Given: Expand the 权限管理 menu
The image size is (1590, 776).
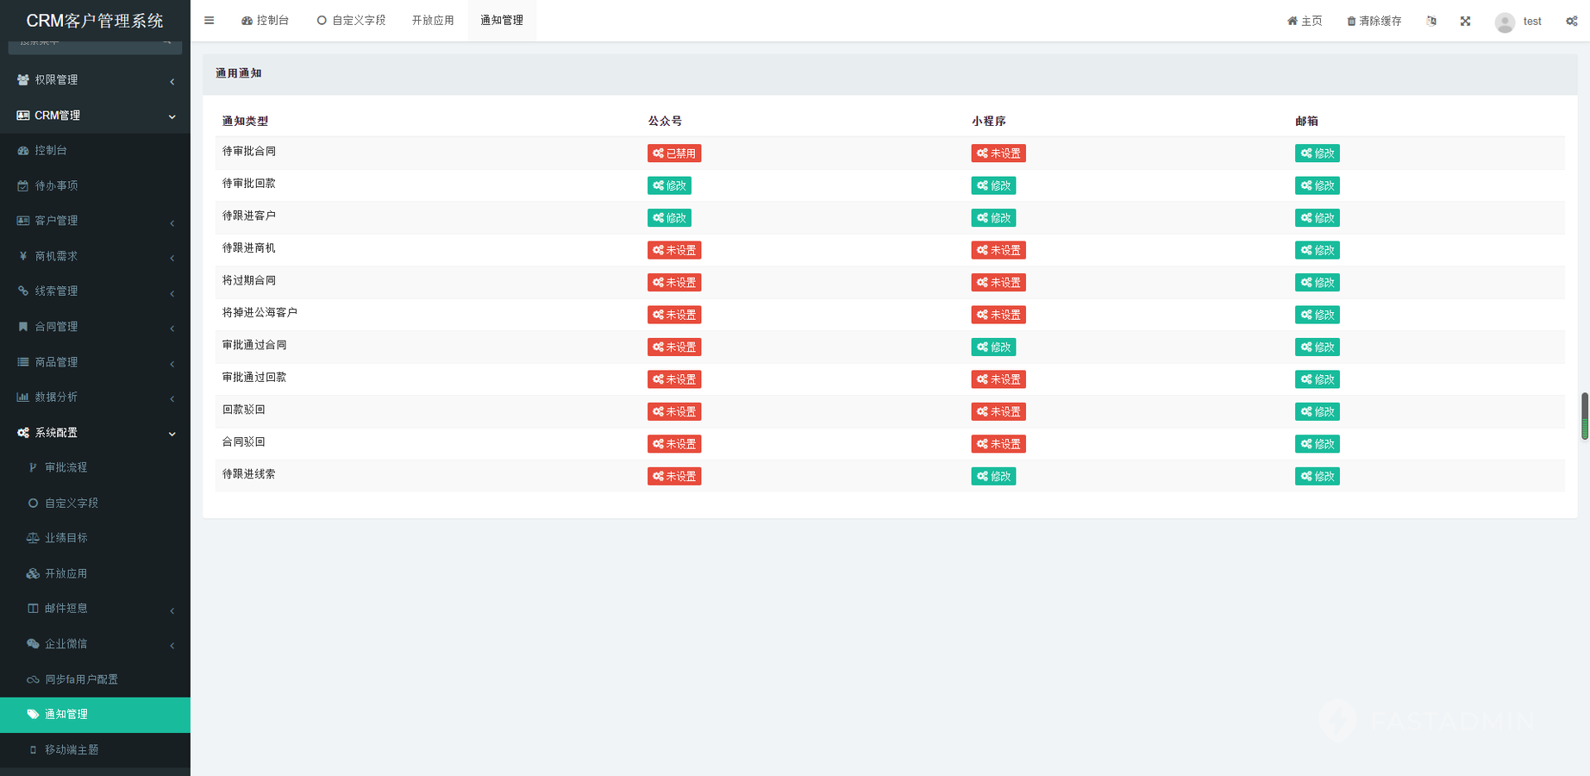Looking at the screenshot, I should (95, 79).
